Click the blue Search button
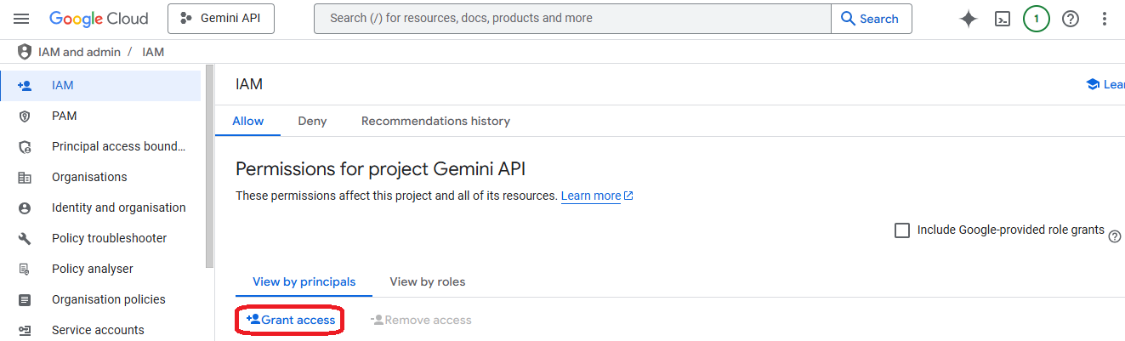The height and width of the screenshot is (341, 1125). (x=871, y=19)
